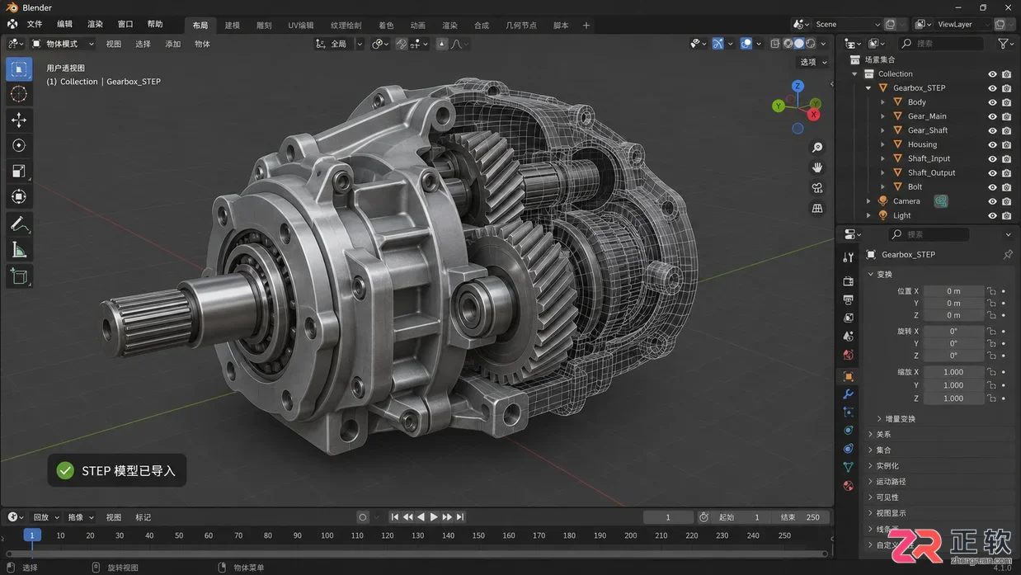Screen dimensions: 1021x575
Task: Hide the Body object in viewport
Action: pyautogui.click(x=992, y=102)
